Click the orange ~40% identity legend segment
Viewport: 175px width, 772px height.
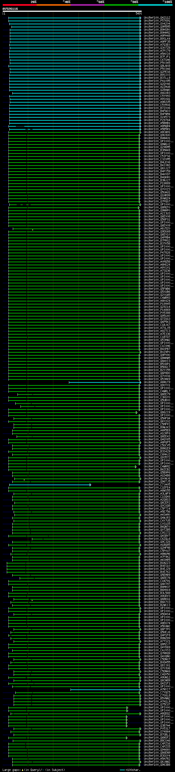54,5
